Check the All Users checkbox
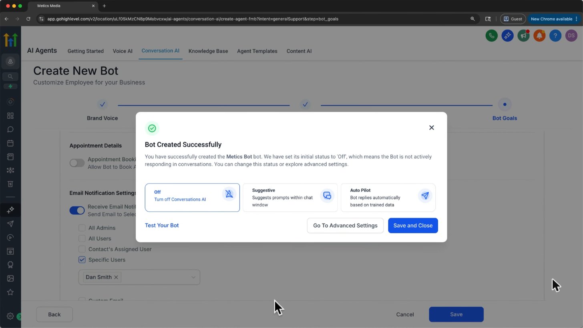The width and height of the screenshot is (583, 328). coord(82,238)
